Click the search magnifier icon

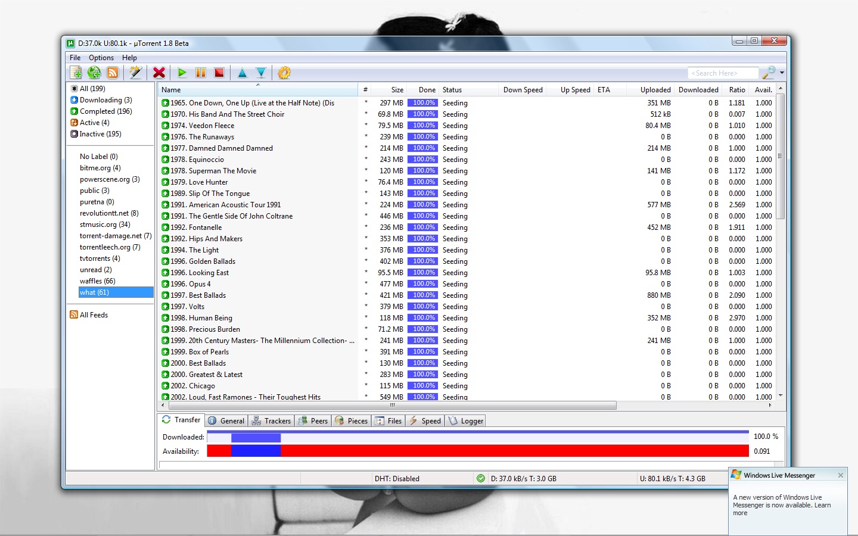(769, 73)
